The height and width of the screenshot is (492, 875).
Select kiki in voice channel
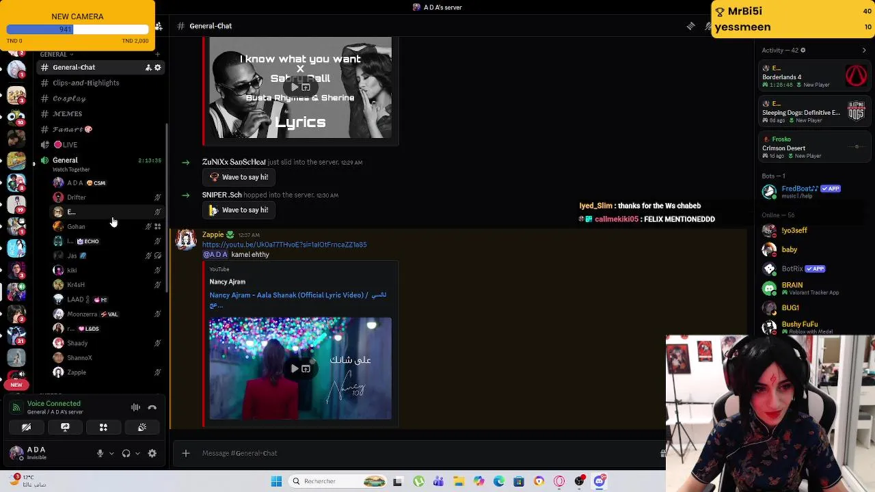click(72, 271)
